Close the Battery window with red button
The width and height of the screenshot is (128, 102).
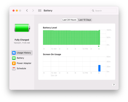(13, 11)
